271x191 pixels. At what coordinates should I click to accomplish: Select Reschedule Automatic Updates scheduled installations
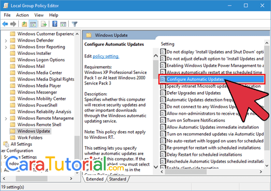point(212,162)
